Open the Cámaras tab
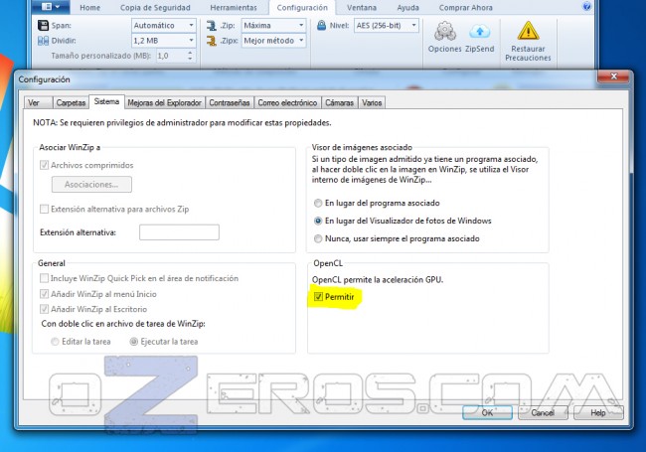The width and height of the screenshot is (646, 452). [340, 101]
